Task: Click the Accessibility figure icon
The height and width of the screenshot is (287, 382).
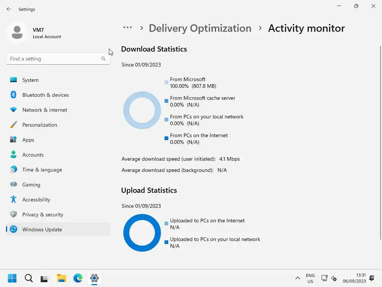Action: (13, 200)
